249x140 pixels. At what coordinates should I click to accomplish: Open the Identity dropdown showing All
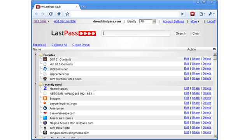148,21
